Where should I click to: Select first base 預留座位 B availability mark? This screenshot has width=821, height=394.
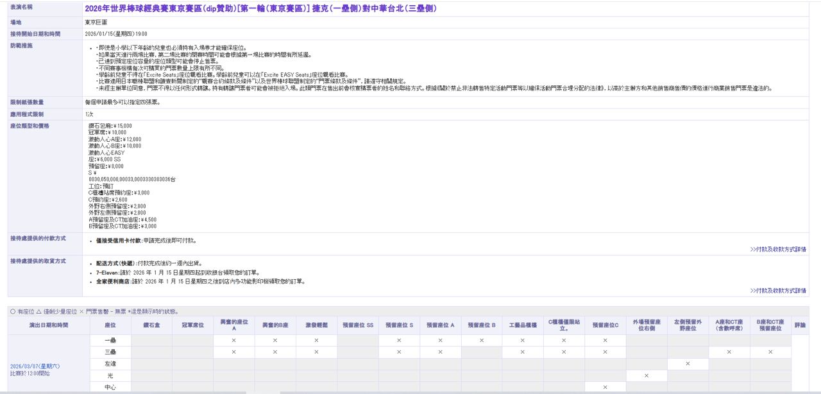coord(482,341)
